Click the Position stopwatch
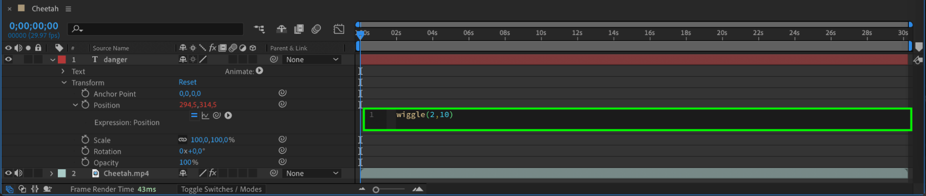Screen dimensions: 926x196 click(85, 105)
